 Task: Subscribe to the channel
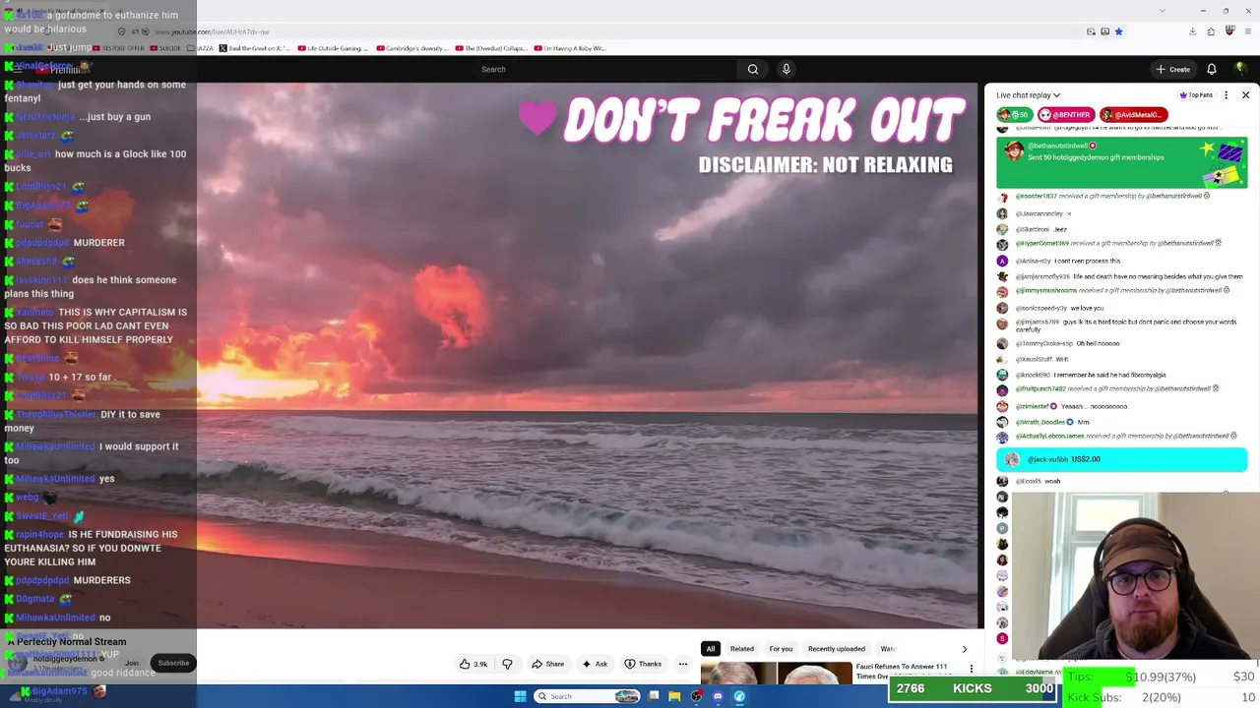[173, 663]
